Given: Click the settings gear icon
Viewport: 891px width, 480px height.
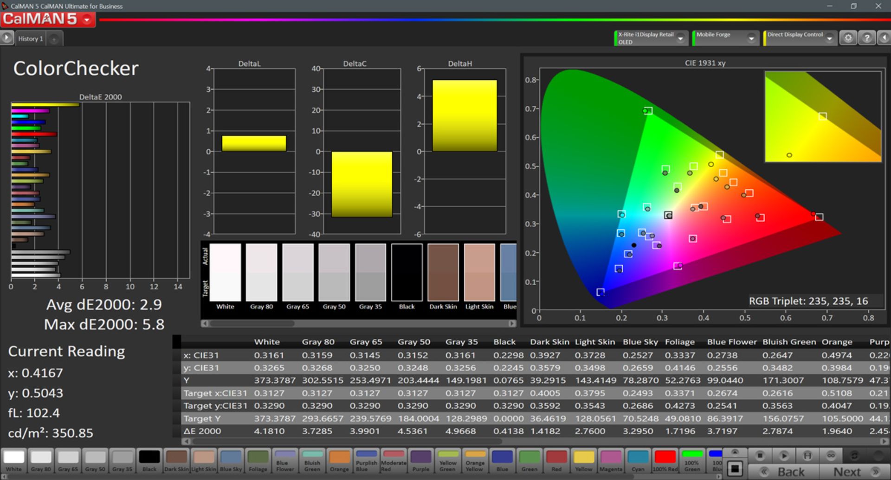Looking at the screenshot, I should [x=848, y=38].
